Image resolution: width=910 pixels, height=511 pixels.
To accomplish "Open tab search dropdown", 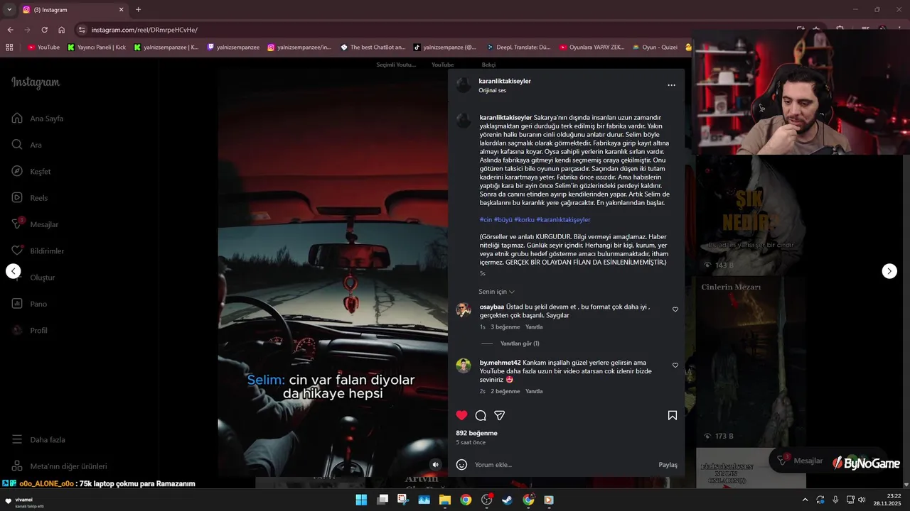I will click(8, 10).
